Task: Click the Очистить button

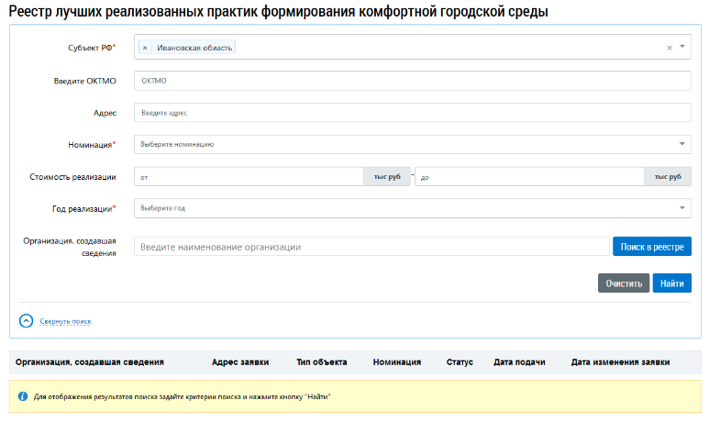Action: (x=624, y=283)
